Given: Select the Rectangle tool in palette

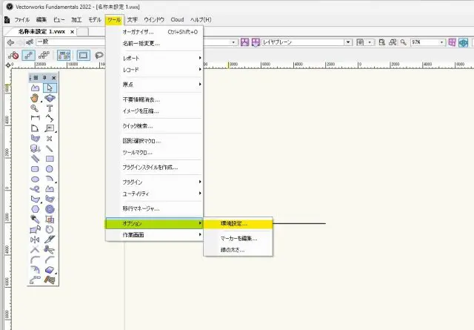Looking at the screenshot, I should pos(50,159).
